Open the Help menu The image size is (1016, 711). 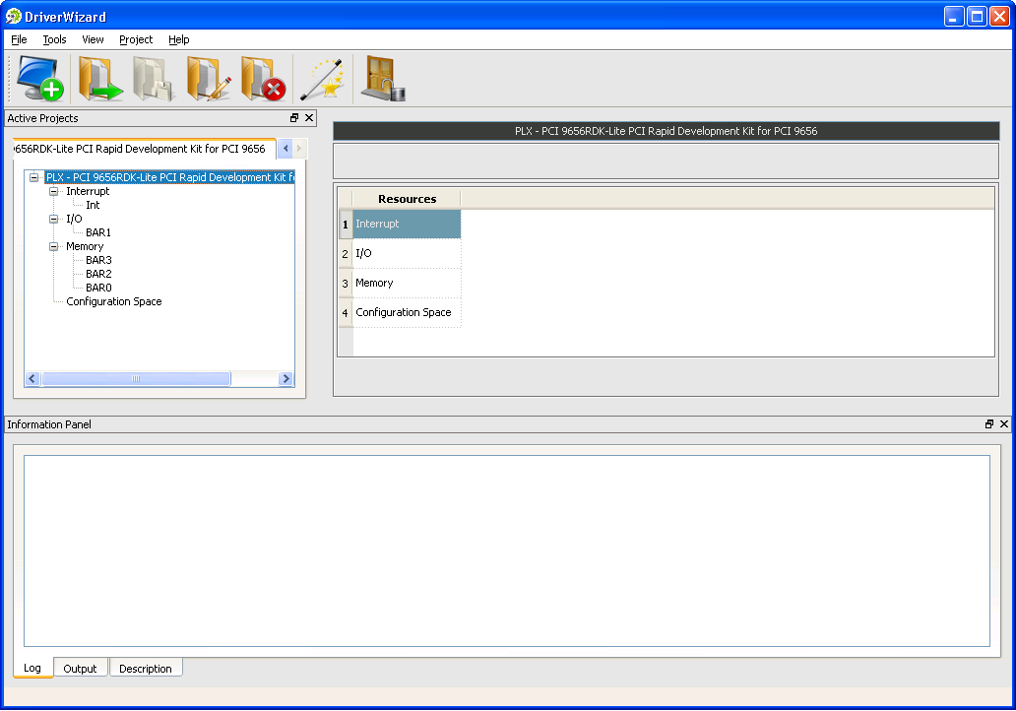coord(179,39)
